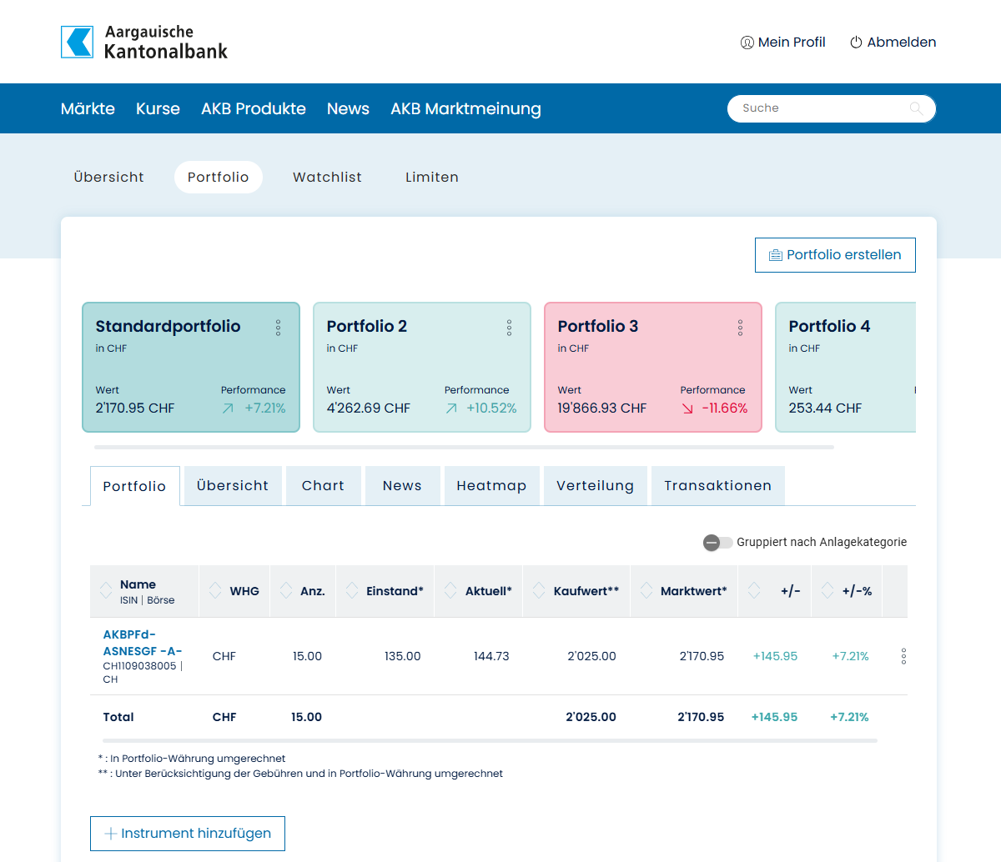Viewport: 1001px width, 862px height.
Task: Open the inner Portfolio tab
Action: pos(134,486)
